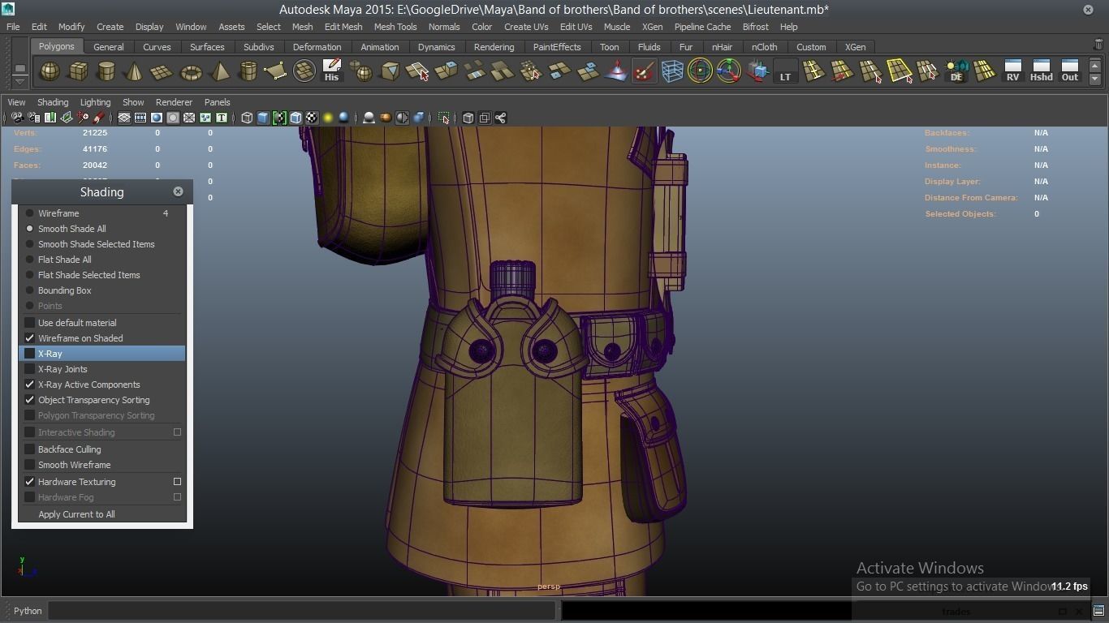
Task: Open the panel Show menu
Action: (133, 102)
